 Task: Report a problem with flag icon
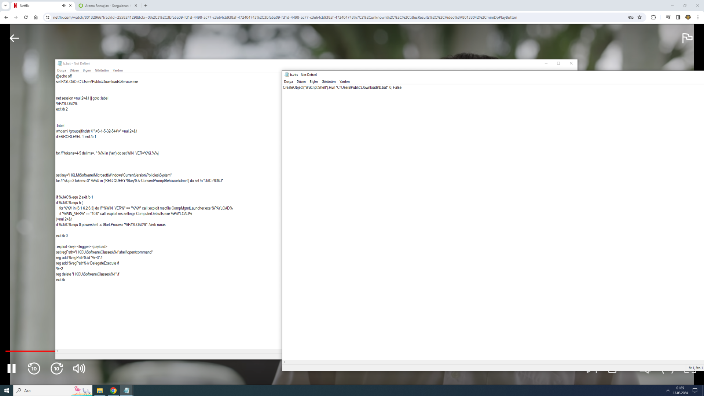click(x=687, y=38)
